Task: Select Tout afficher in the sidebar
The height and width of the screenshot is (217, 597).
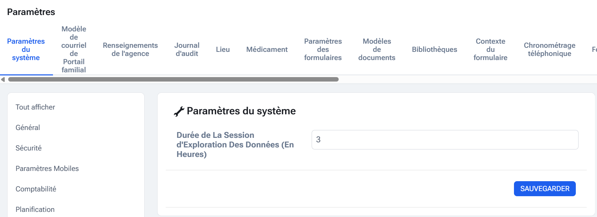Action: coord(35,107)
